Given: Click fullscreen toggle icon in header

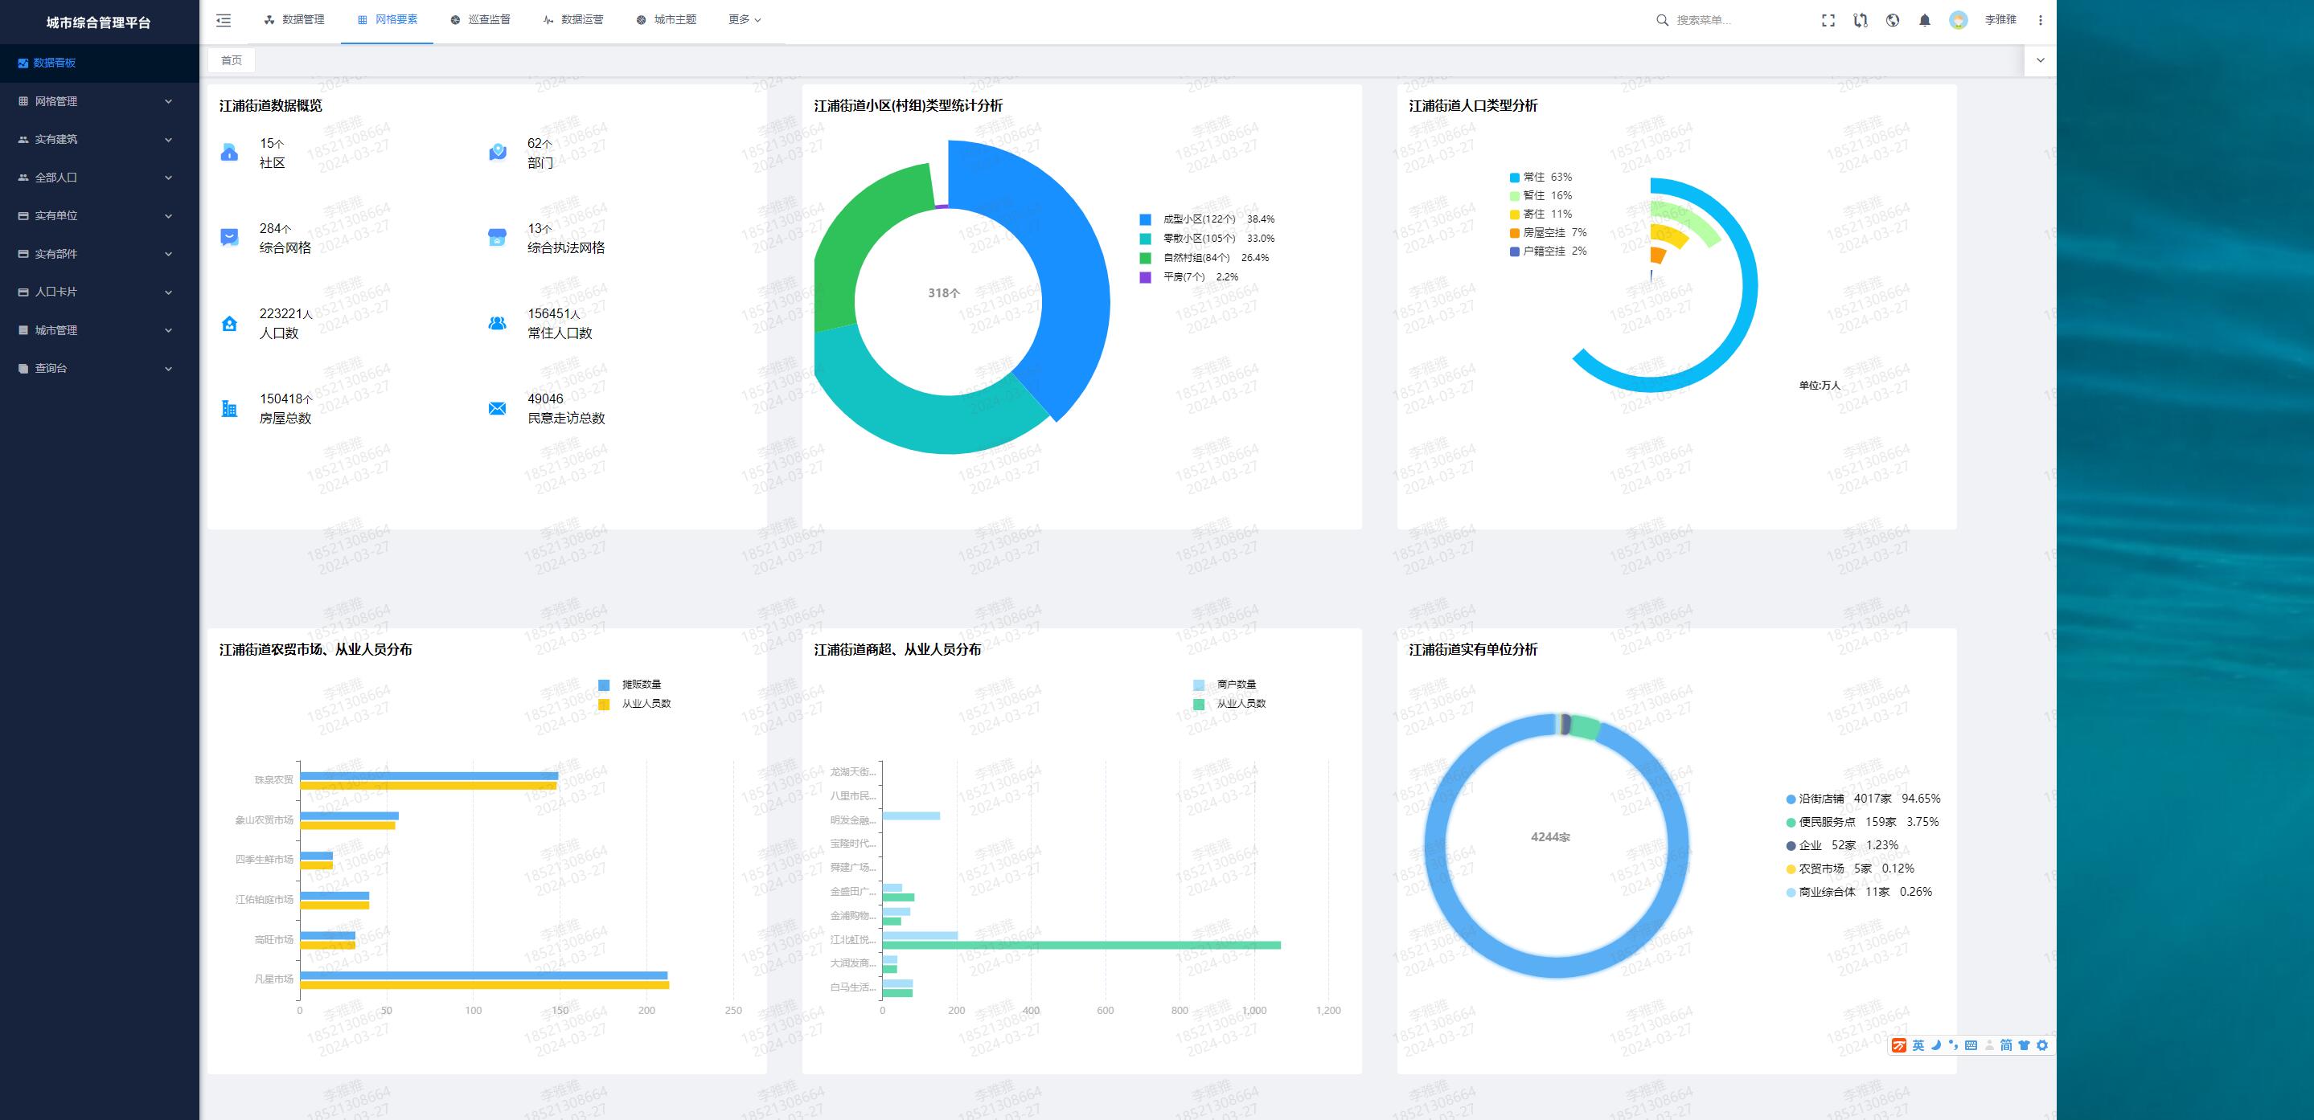Looking at the screenshot, I should point(1828,20).
